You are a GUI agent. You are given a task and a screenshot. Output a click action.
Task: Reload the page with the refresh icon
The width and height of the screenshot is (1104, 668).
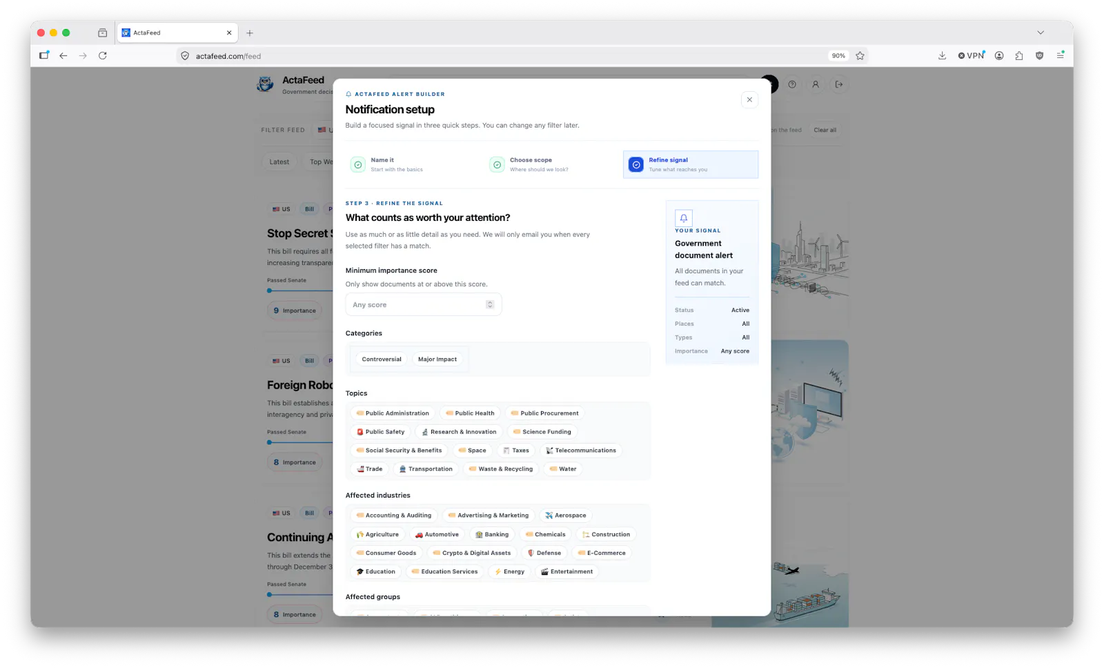(103, 56)
